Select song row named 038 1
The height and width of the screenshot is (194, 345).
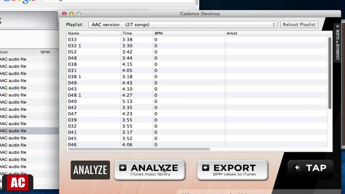(x=197, y=77)
